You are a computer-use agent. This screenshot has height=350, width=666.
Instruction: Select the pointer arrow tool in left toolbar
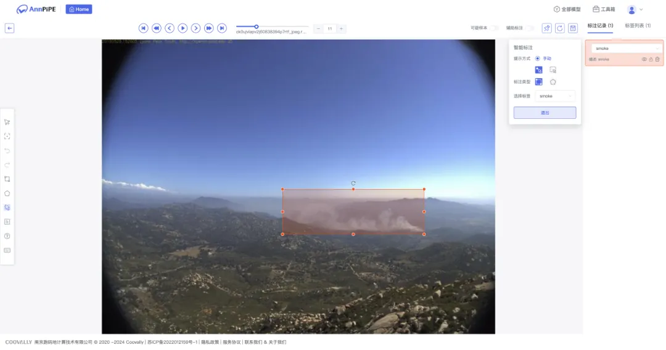(x=7, y=122)
